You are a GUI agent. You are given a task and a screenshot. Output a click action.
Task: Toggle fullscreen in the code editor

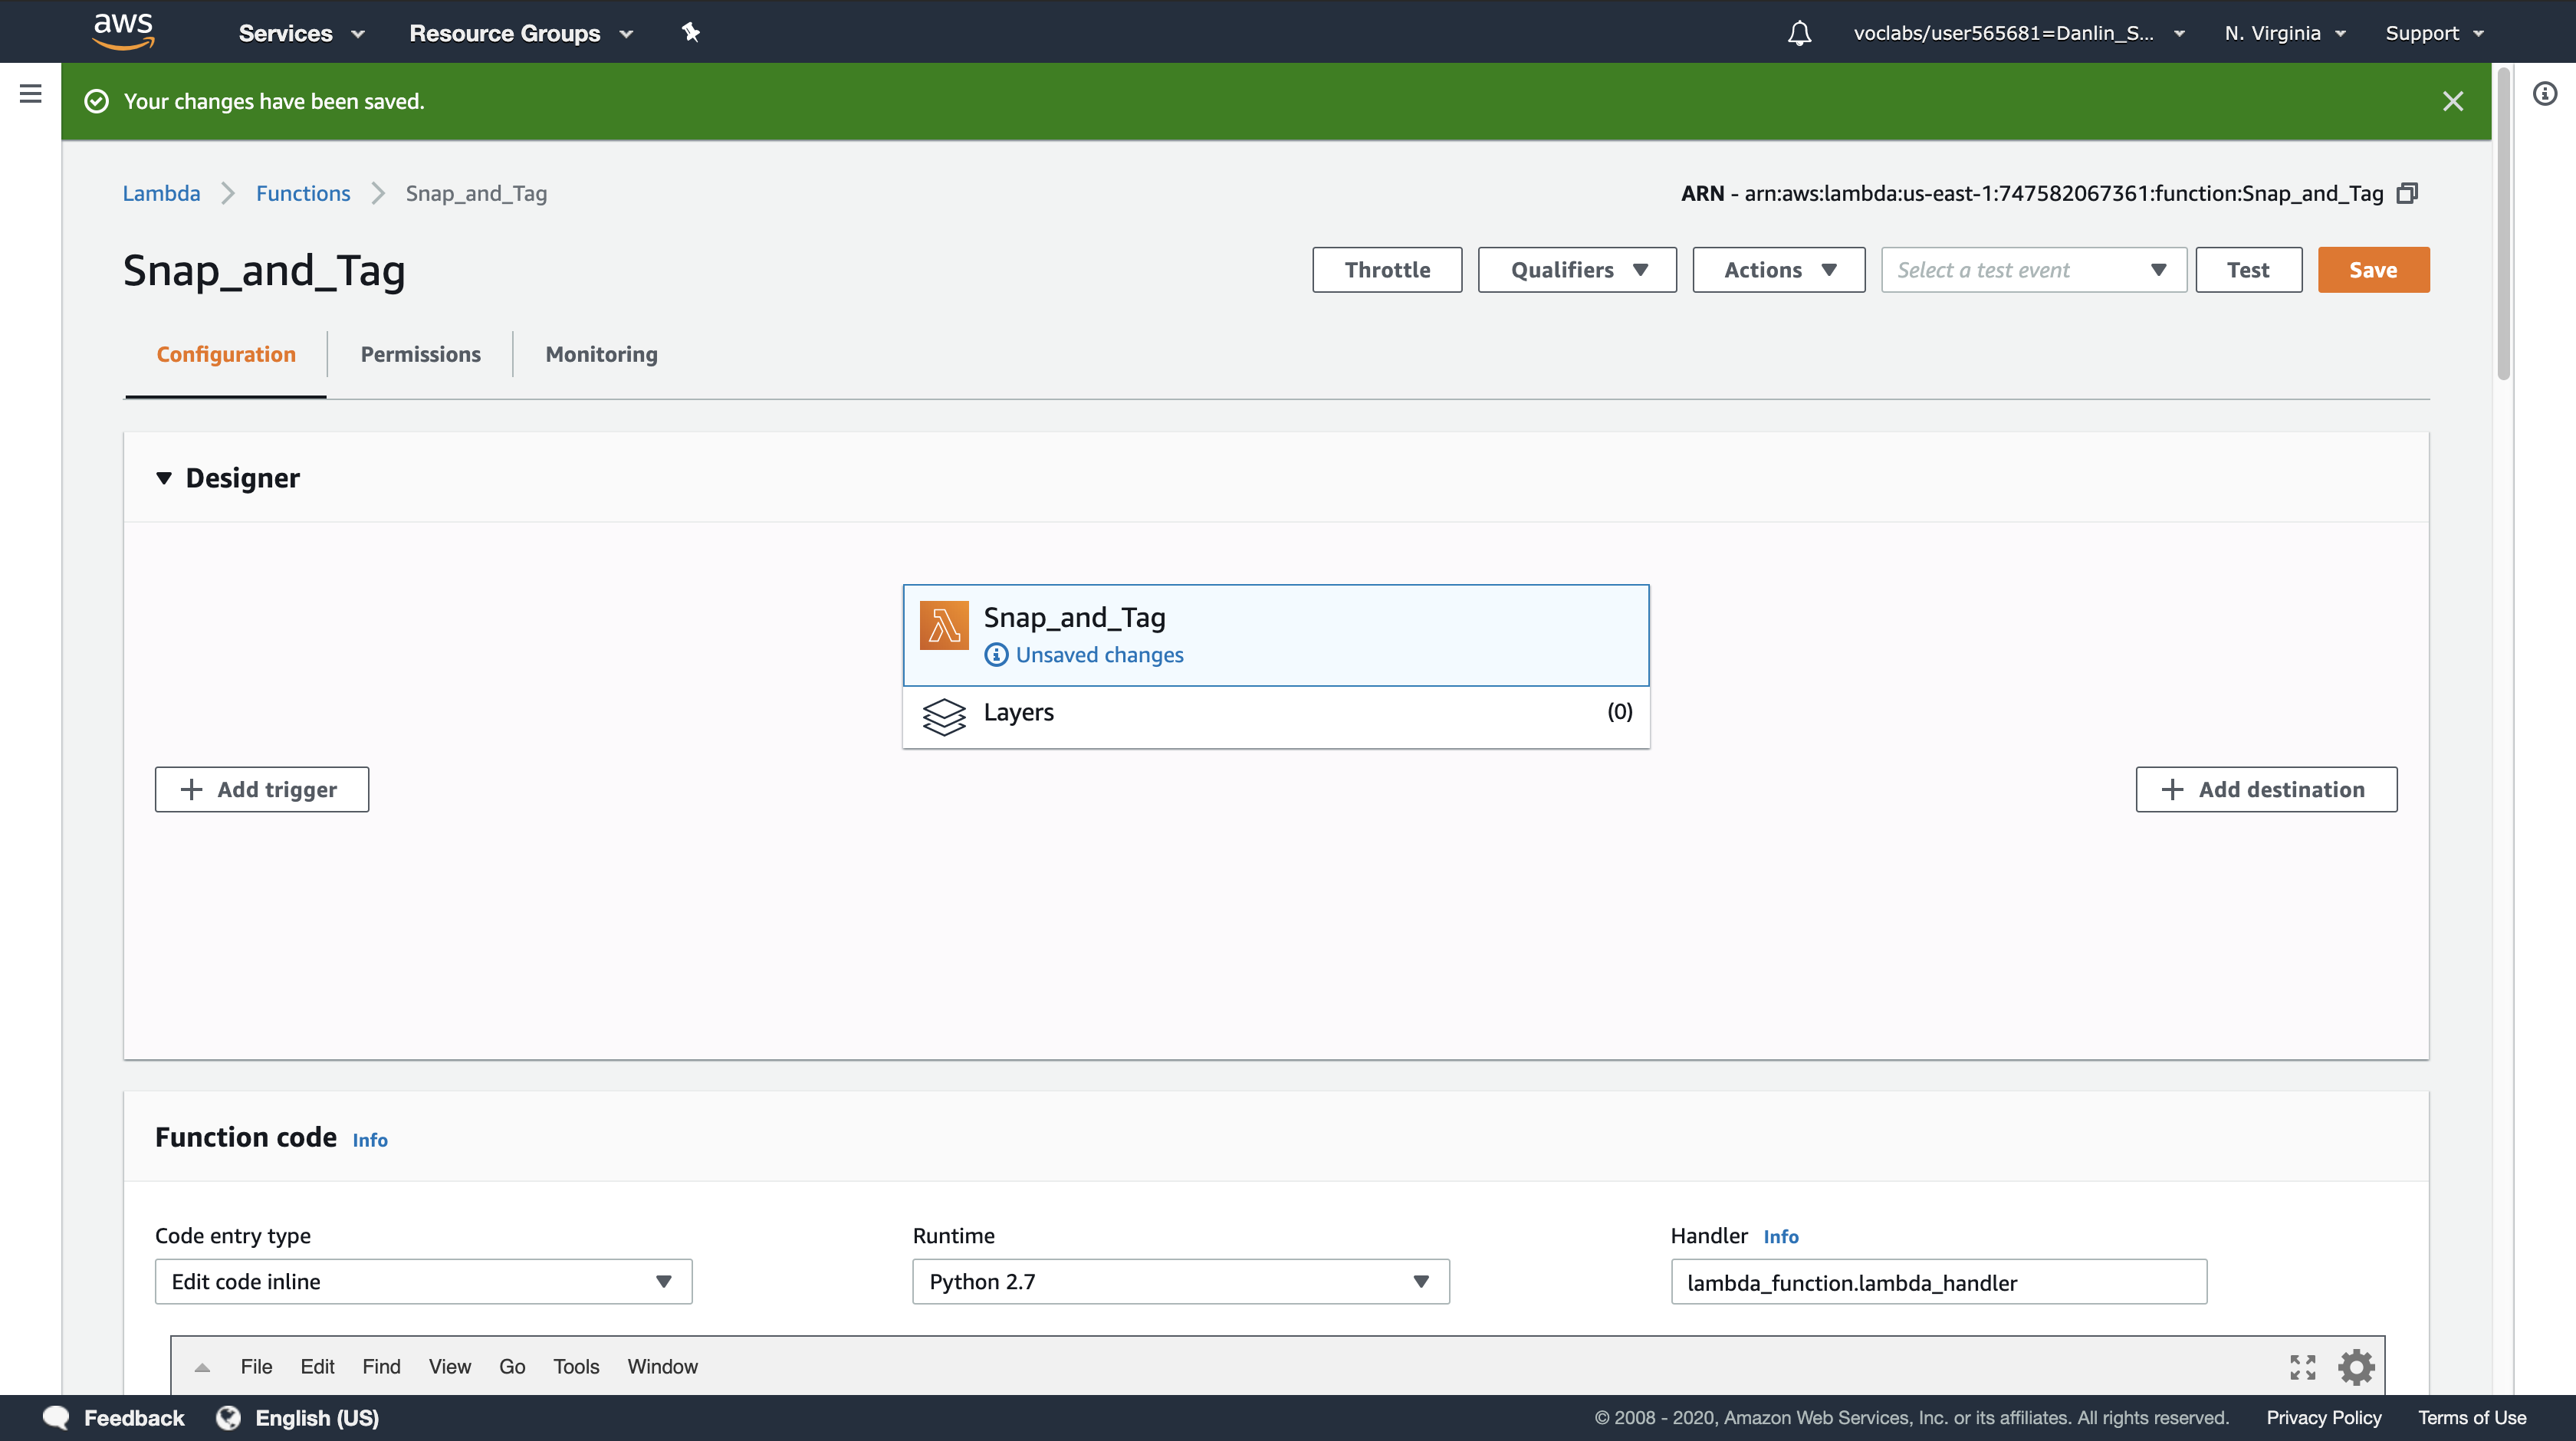pos(2302,1366)
